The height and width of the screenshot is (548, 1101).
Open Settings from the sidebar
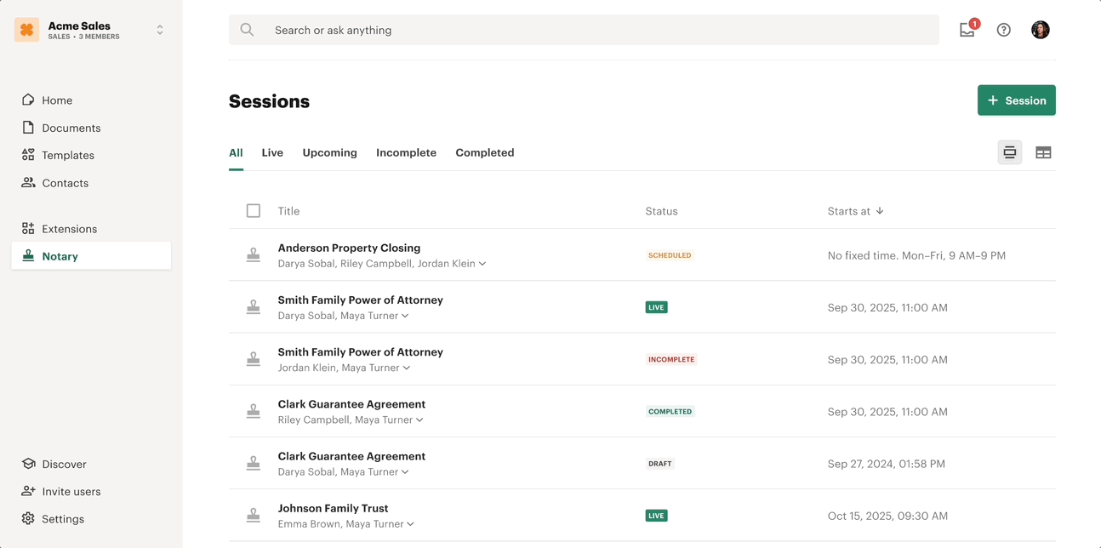tap(62, 519)
